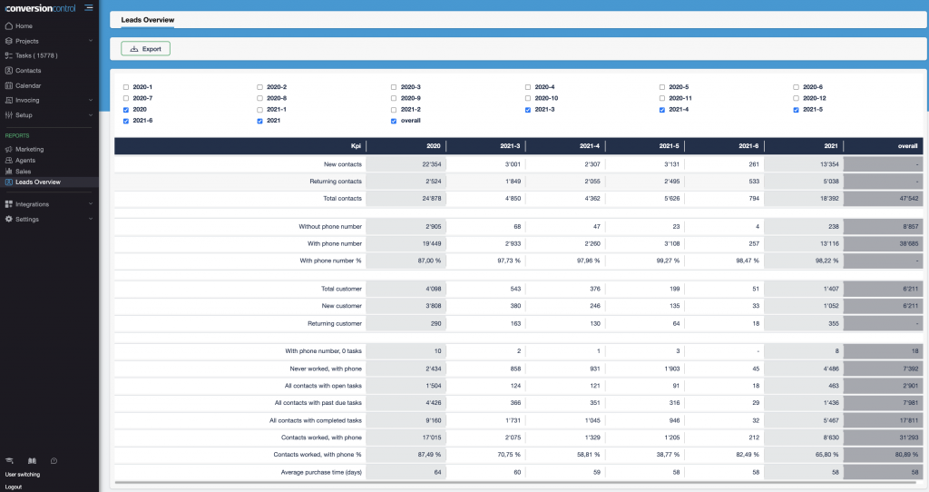Enable the 2020-1 checkbox
Viewport: 929px width, 492px height.
point(126,87)
